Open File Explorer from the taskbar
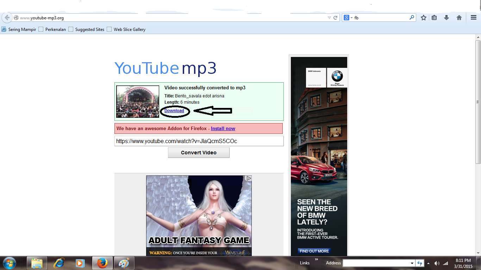 click(x=37, y=263)
